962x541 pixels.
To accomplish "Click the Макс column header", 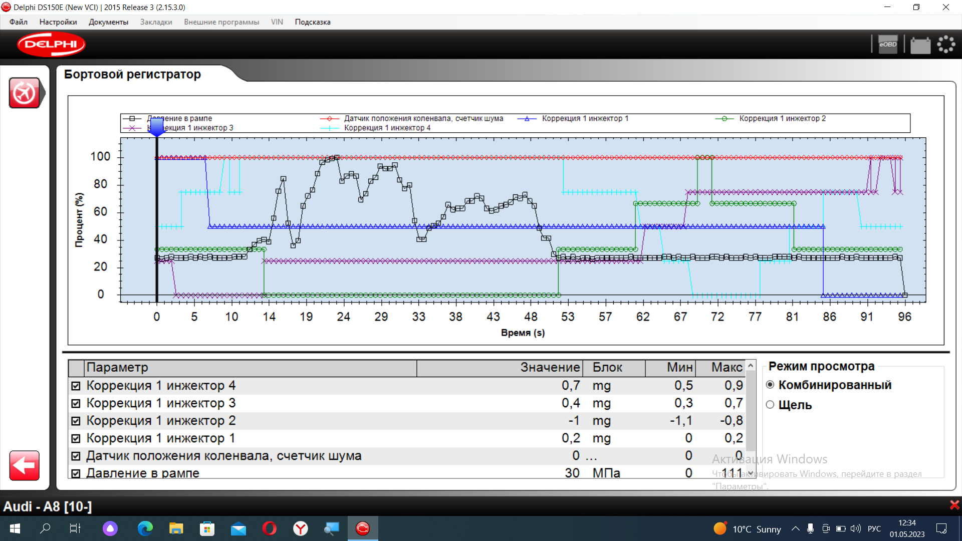I will (x=720, y=368).
